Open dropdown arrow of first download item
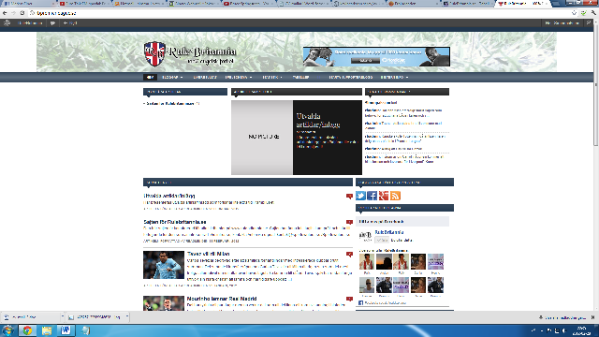Image resolution: width=599 pixels, height=337 pixels. point(63,316)
